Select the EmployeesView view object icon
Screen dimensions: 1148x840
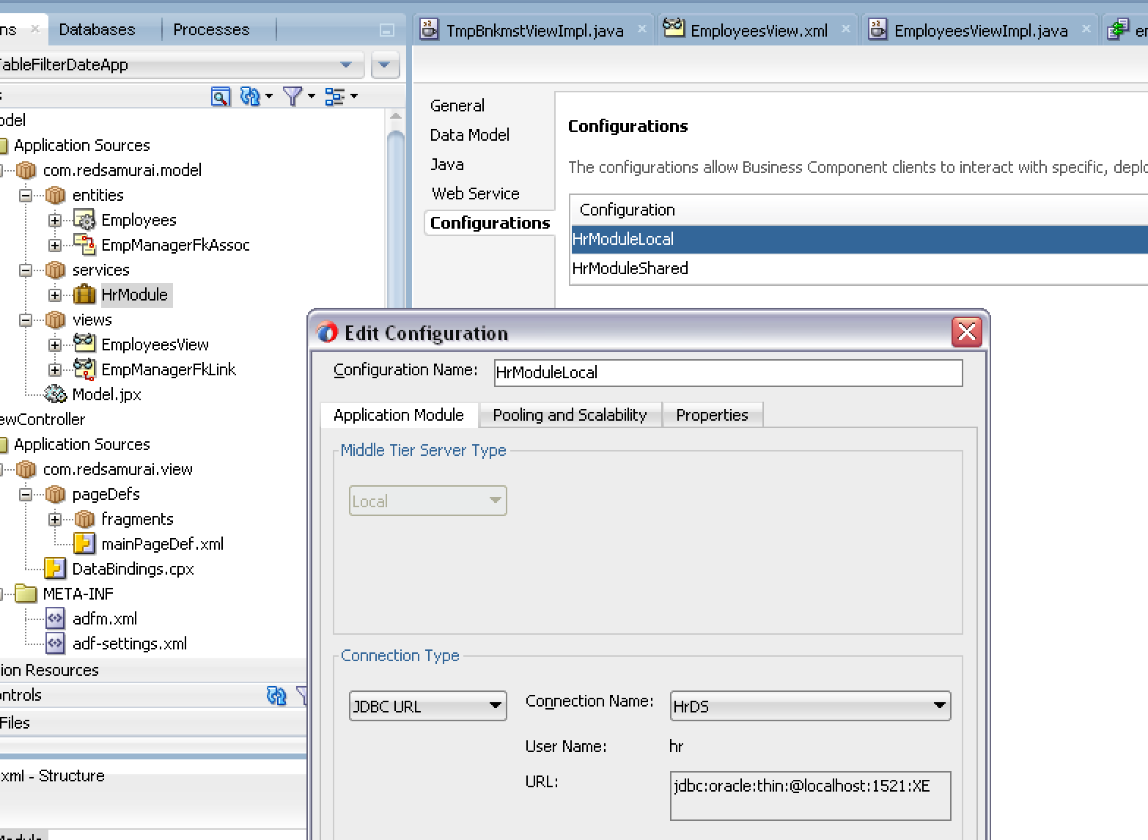coord(84,345)
